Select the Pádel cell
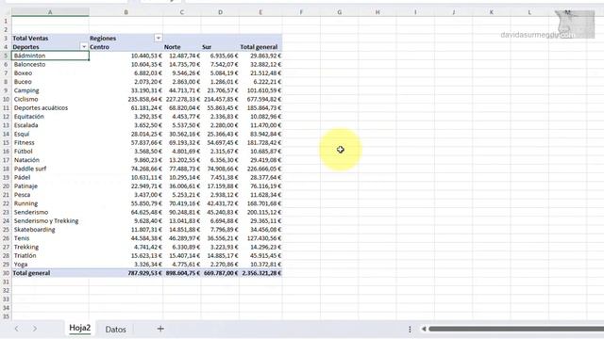Viewport: 604px width, 339px height. coord(50,177)
